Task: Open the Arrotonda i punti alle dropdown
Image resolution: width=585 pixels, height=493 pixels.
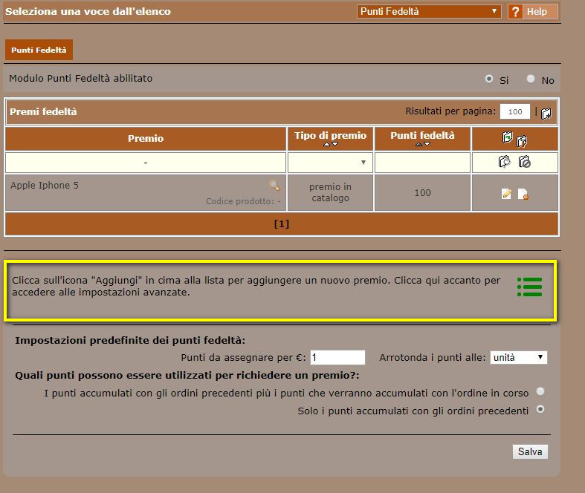Action: [519, 357]
